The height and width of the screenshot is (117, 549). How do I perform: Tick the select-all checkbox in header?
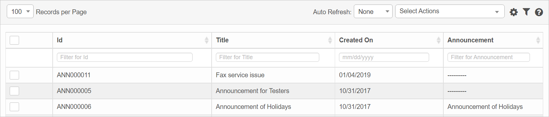[15, 40]
